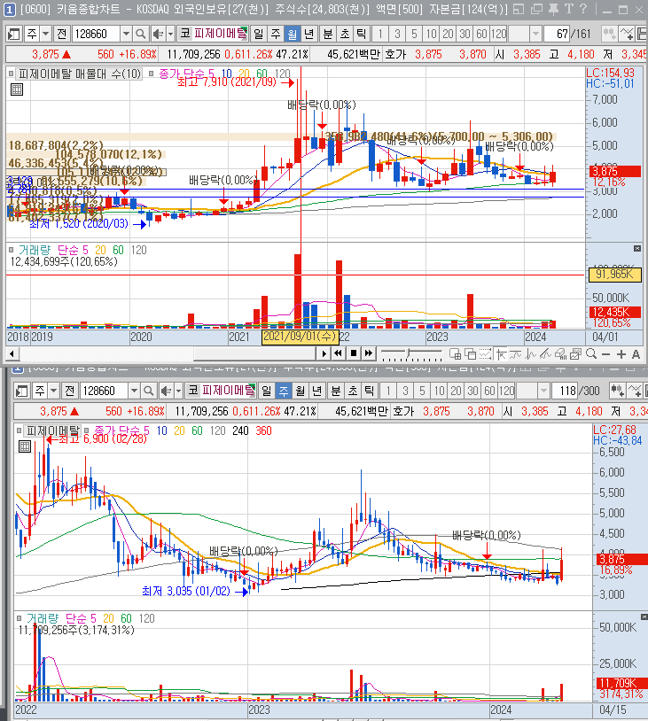Click the 120 interval button in weekly toolbar
648x721 pixels.
[x=506, y=391]
